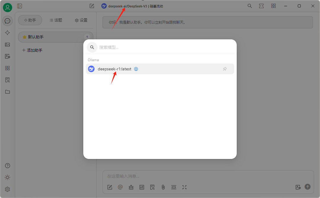Open the help question mark icon
320x198 pixels.
tap(7, 166)
